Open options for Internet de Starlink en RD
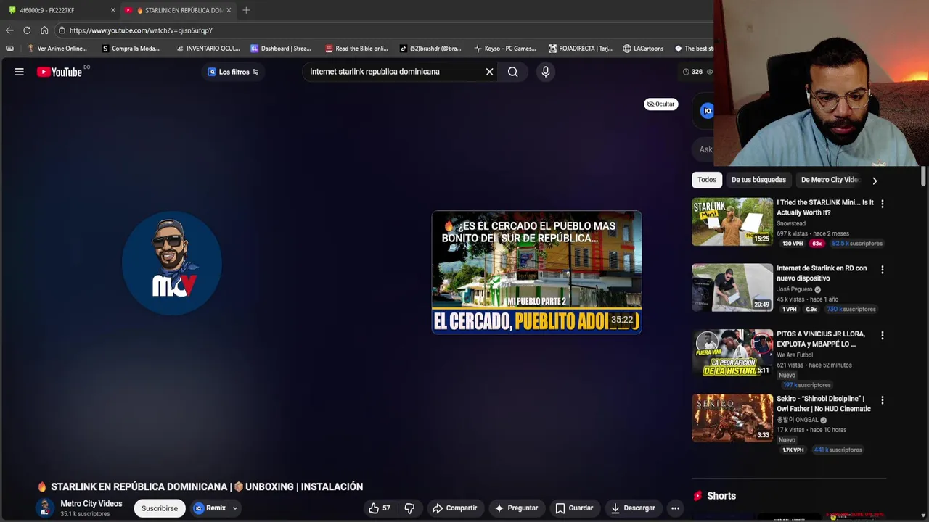Screen dimensions: 929x522 point(883,270)
